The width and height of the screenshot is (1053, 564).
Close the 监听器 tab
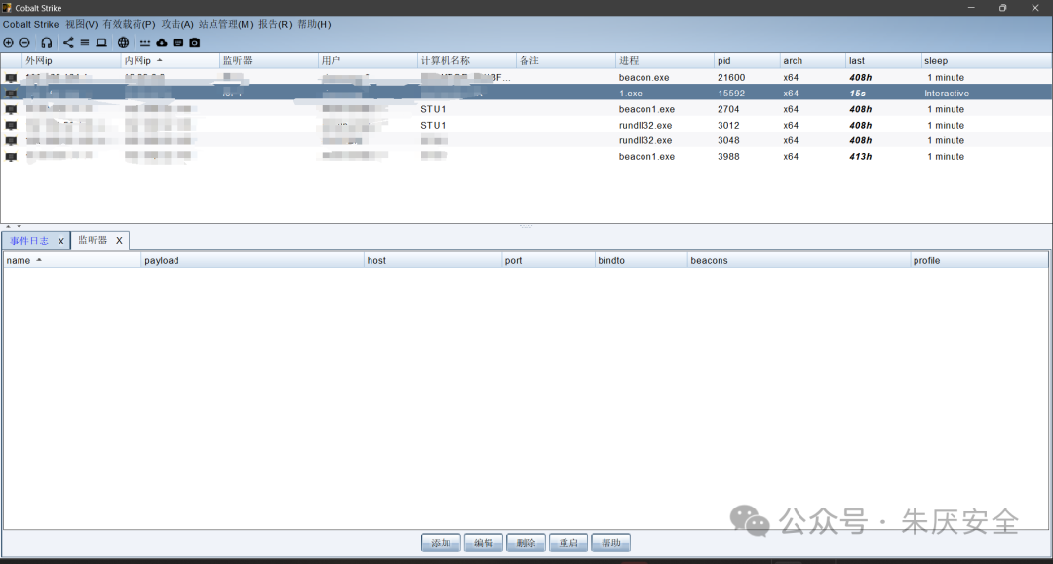click(120, 240)
